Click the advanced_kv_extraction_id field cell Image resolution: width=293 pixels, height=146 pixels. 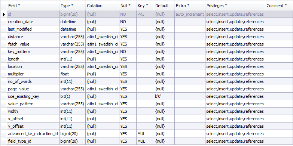click(33, 134)
